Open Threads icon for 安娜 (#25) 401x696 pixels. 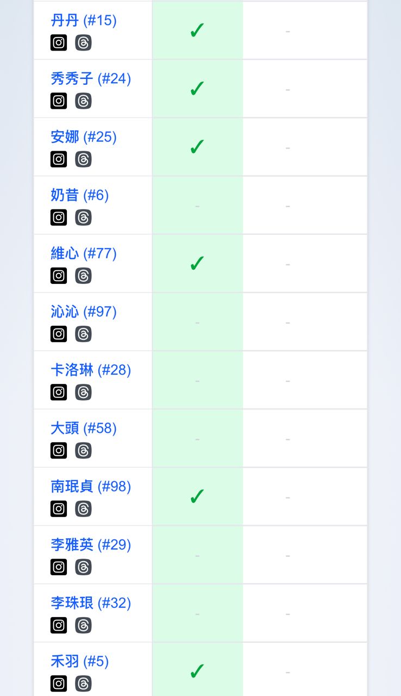pos(83,159)
